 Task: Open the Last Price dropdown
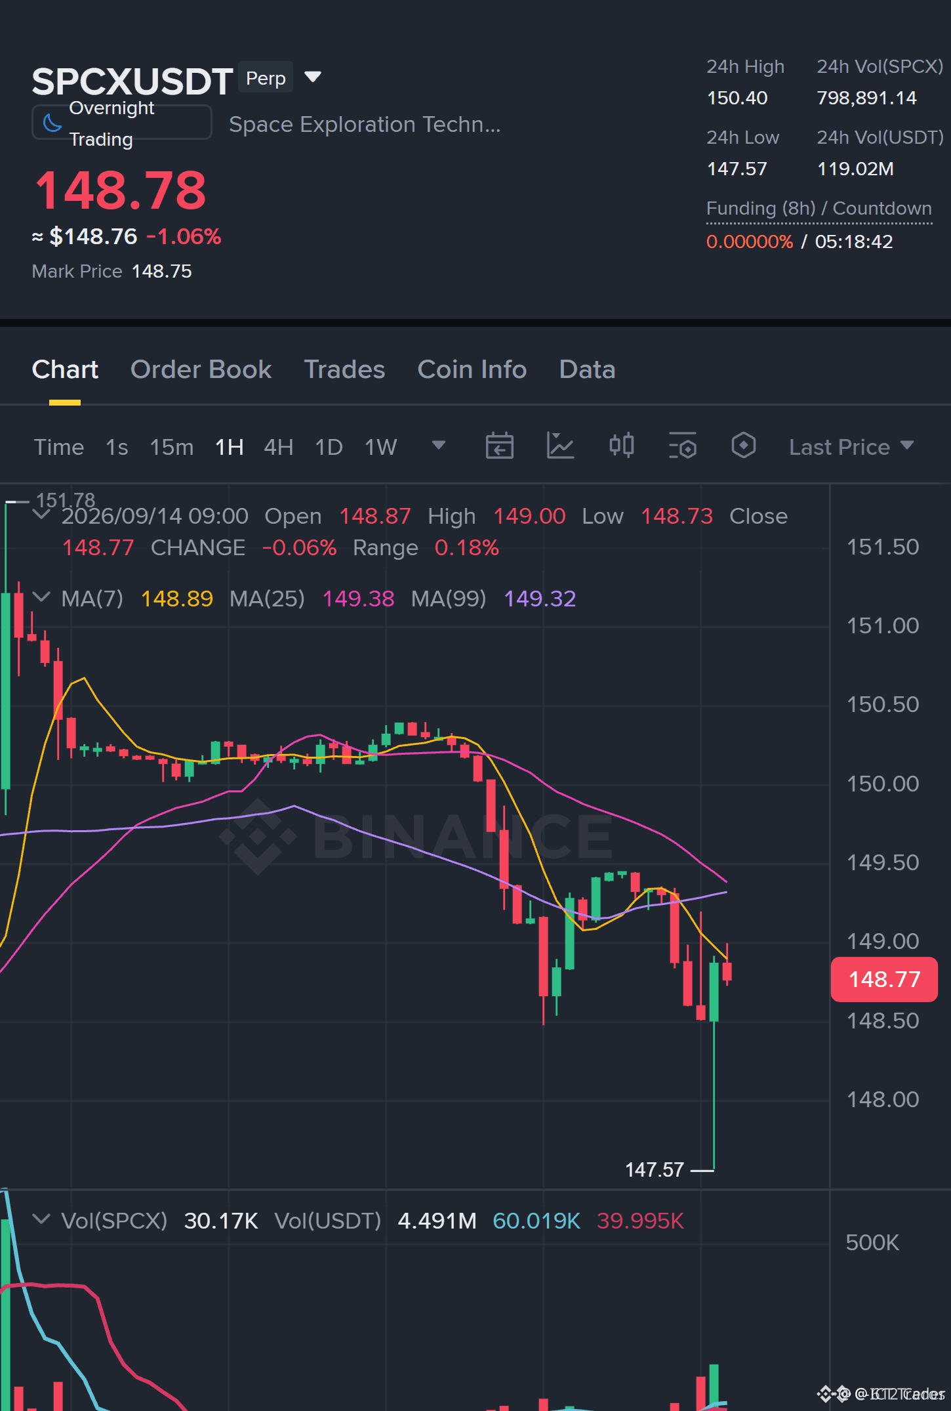[x=851, y=447]
